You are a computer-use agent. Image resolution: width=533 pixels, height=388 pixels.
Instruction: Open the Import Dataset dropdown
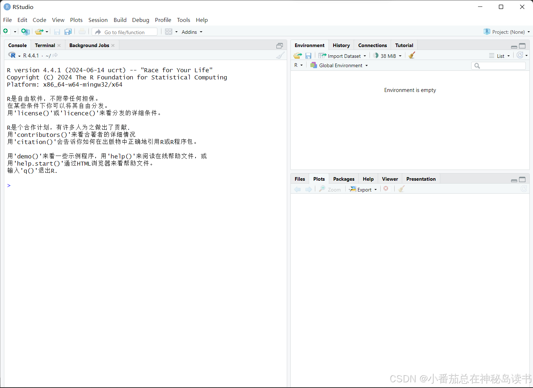coord(342,56)
